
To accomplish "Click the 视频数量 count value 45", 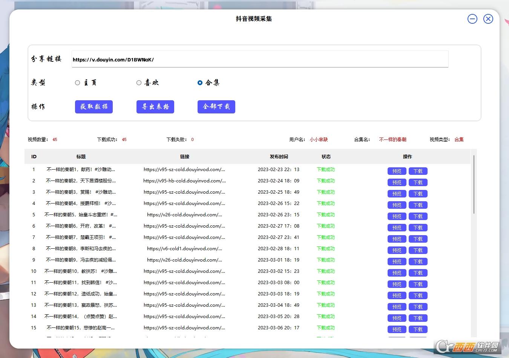I will tap(55, 140).
